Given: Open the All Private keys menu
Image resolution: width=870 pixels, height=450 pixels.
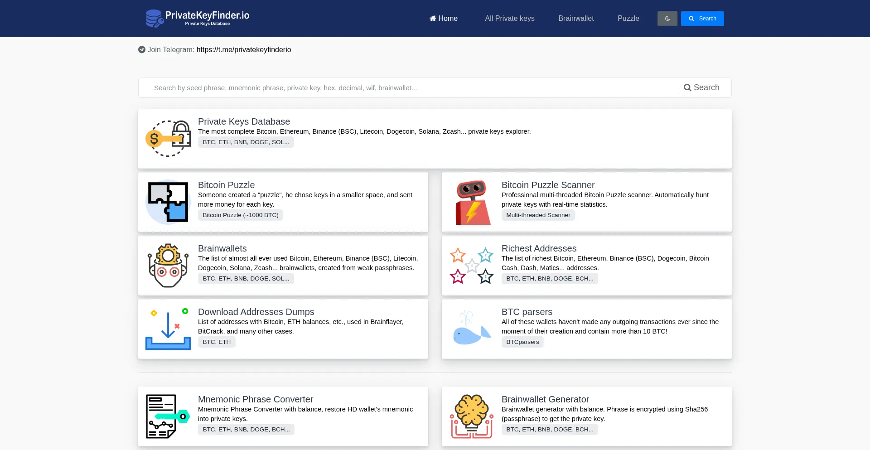Looking at the screenshot, I should click(509, 19).
